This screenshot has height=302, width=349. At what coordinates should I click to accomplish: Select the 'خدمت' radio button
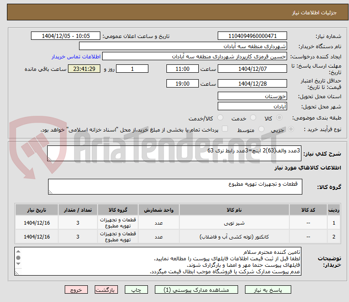click(x=253, y=118)
